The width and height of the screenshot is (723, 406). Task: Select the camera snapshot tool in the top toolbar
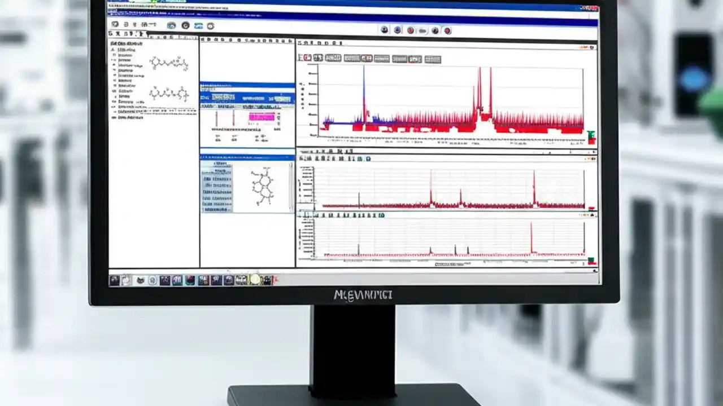coord(172,25)
